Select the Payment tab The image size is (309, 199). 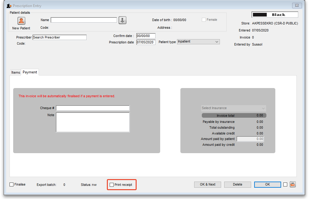click(x=30, y=72)
